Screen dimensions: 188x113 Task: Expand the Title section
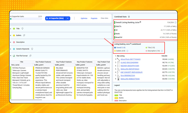pyautogui.click(x=11, y=29)
